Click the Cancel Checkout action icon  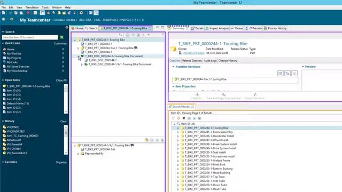point(255,94)
